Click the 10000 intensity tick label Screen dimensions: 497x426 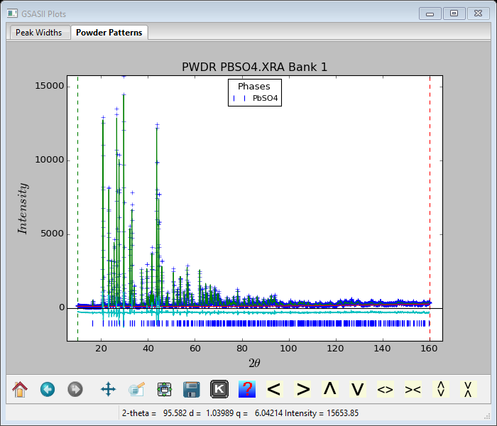[x=50, y=160]
